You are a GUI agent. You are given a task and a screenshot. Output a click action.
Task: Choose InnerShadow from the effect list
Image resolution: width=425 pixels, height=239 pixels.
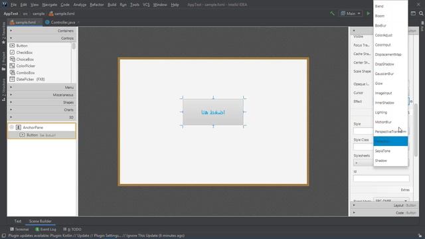(x=390, y=103)
